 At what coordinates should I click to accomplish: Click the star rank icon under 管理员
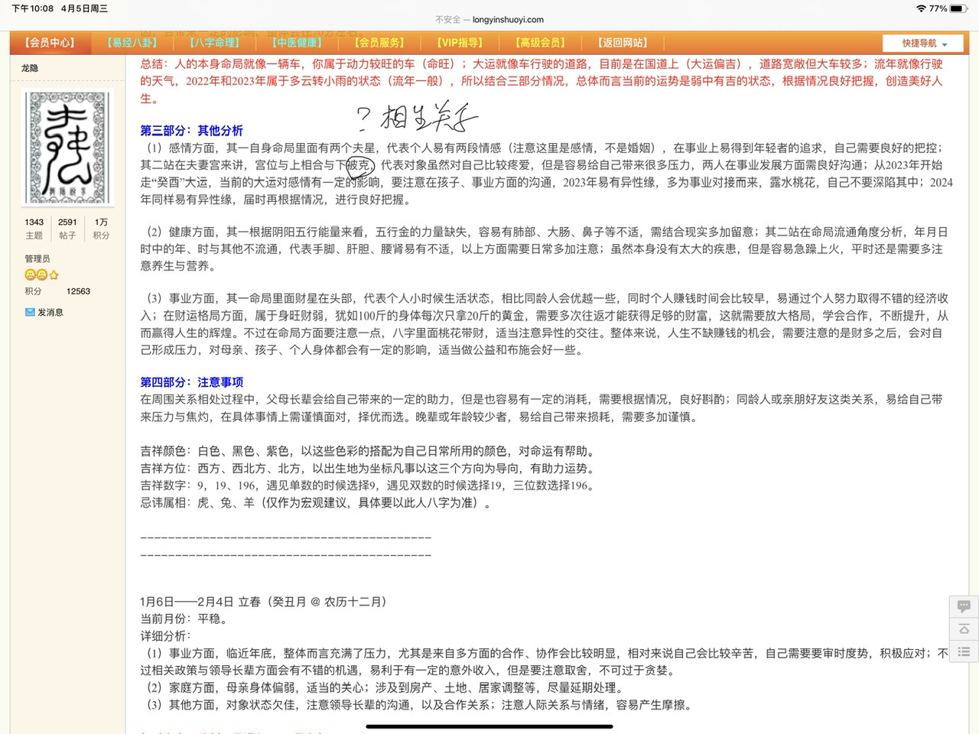click(54, 274)
